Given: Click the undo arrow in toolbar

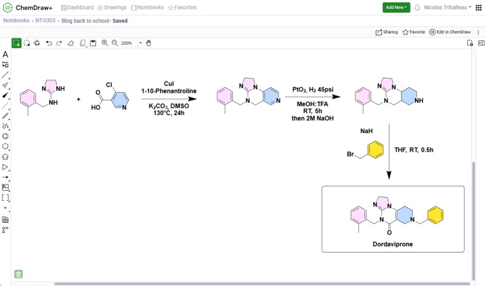Looking at the screenshot, I should [49, 43].
